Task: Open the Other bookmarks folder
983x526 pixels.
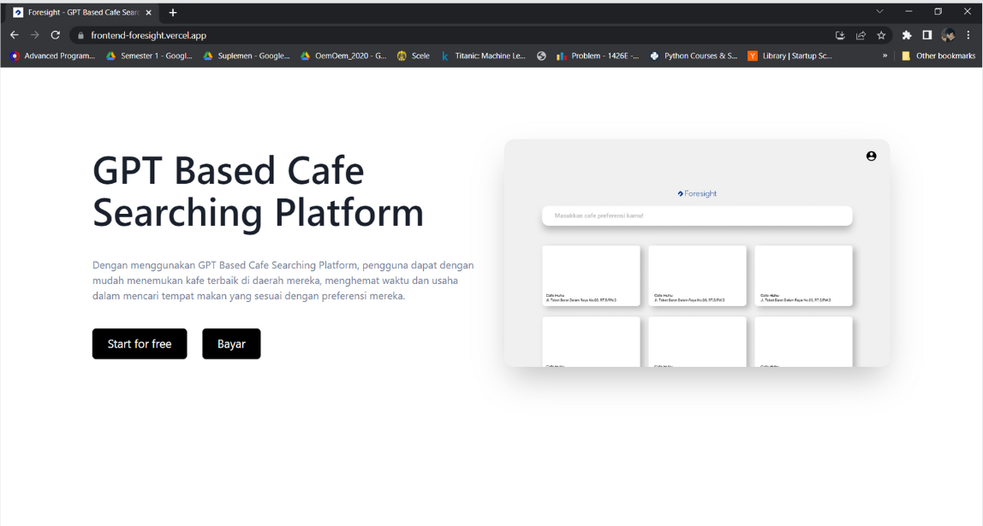Action: point(938,56)
